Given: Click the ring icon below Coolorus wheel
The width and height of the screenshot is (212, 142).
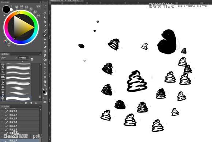Looking at the screenshot, I should click(9, 44).
